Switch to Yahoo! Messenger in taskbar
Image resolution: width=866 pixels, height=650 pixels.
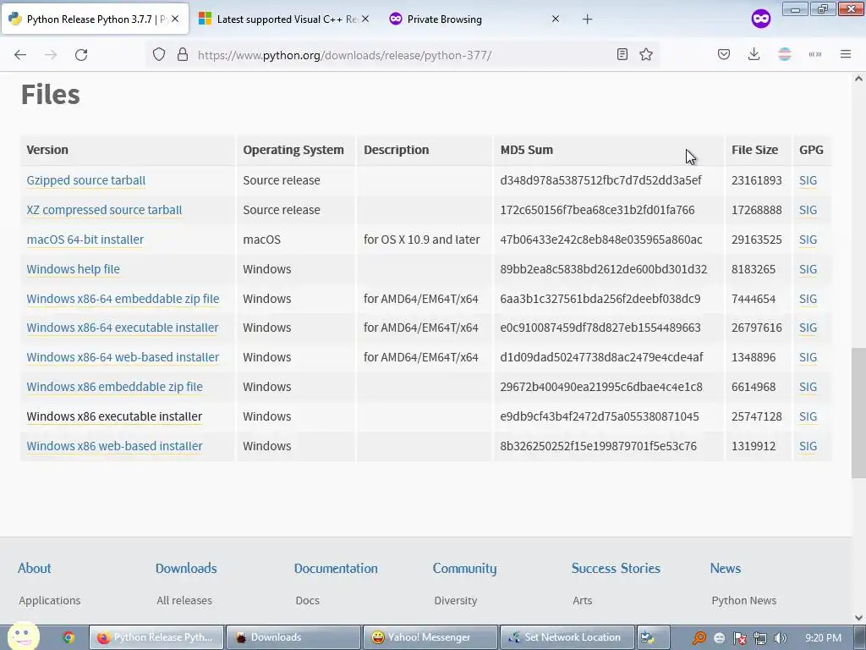[430, 637]
